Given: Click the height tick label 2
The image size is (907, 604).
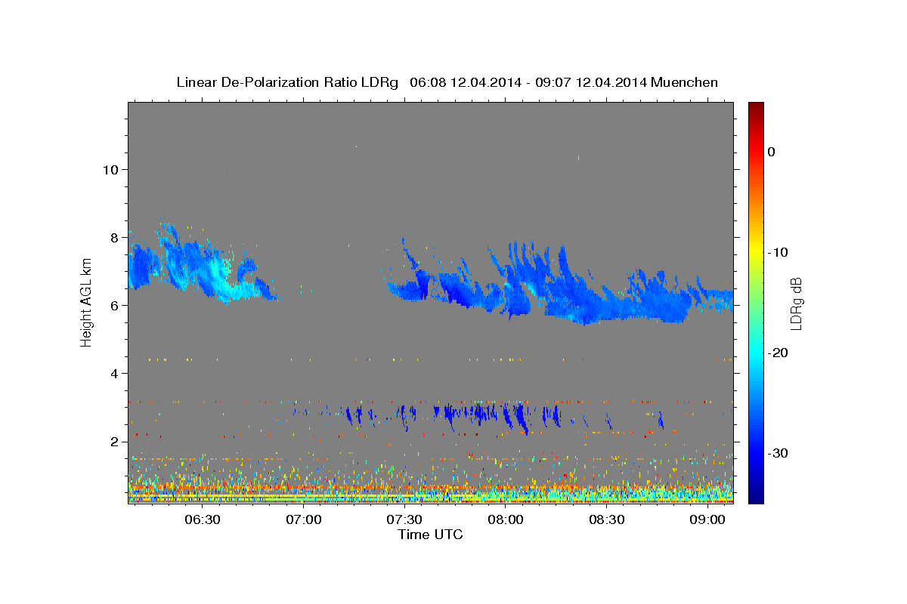Looking at the screenshot, I should click(x=113, y=441).
